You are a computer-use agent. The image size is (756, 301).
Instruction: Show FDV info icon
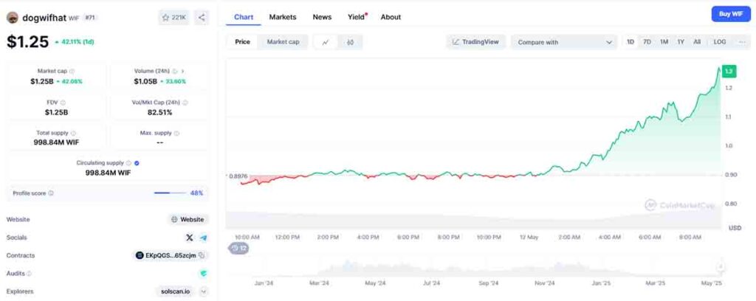63,103
